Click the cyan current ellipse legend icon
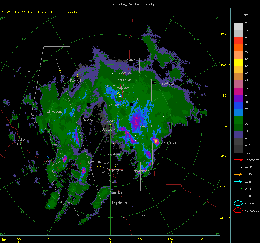 [238, 203]
